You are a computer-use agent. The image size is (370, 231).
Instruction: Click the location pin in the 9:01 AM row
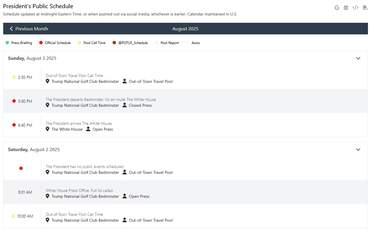click(x=48, y=196)
